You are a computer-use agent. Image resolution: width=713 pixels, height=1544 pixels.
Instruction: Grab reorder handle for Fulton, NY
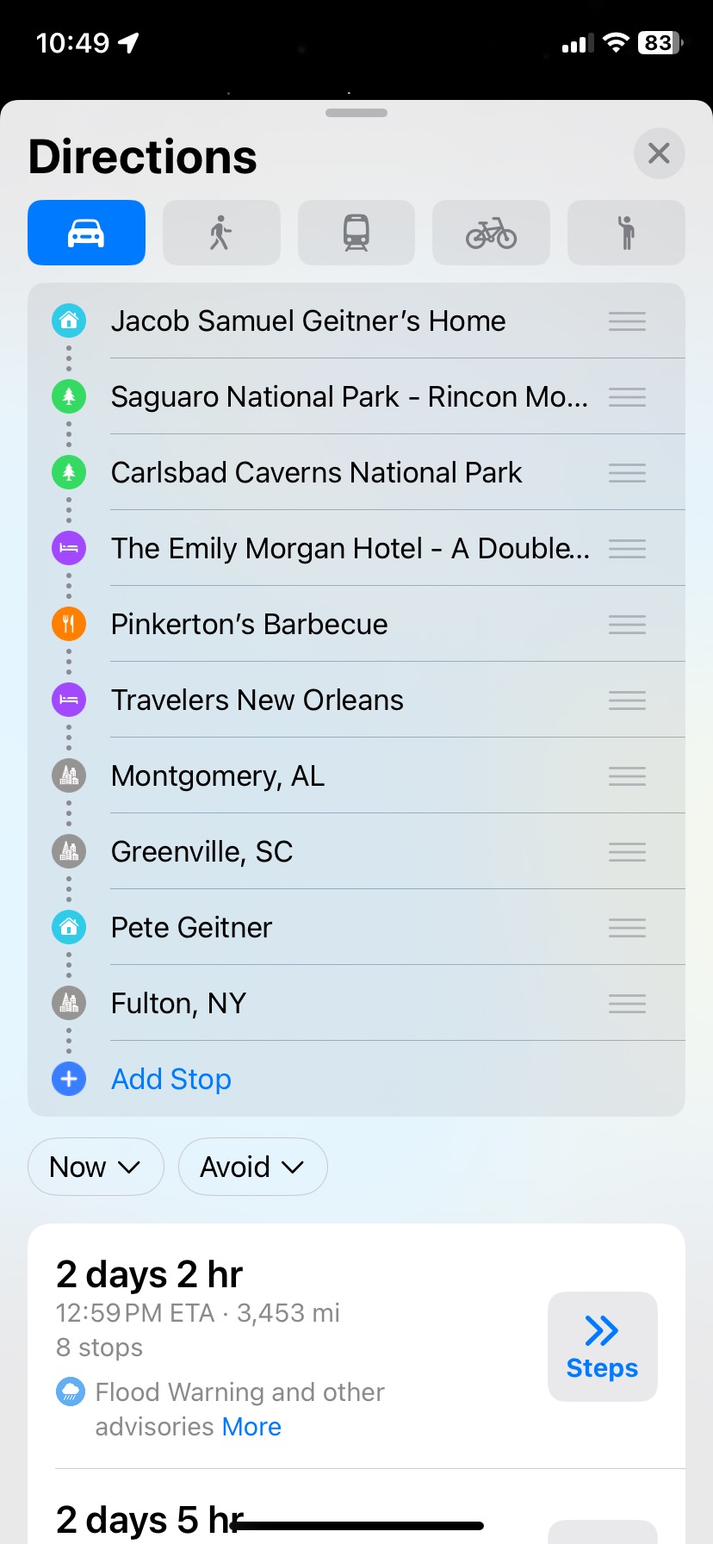(627, 1003)
